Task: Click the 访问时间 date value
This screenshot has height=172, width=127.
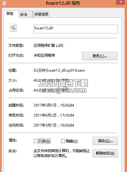Action: [54, 125]
